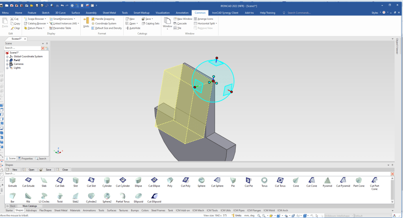
Task: Open the Advshaps catalog tab
Action: point(31,211)
